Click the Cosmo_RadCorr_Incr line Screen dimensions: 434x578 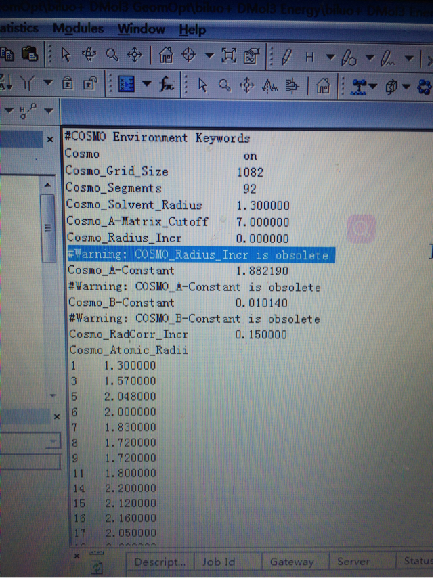tap(178, 334)
